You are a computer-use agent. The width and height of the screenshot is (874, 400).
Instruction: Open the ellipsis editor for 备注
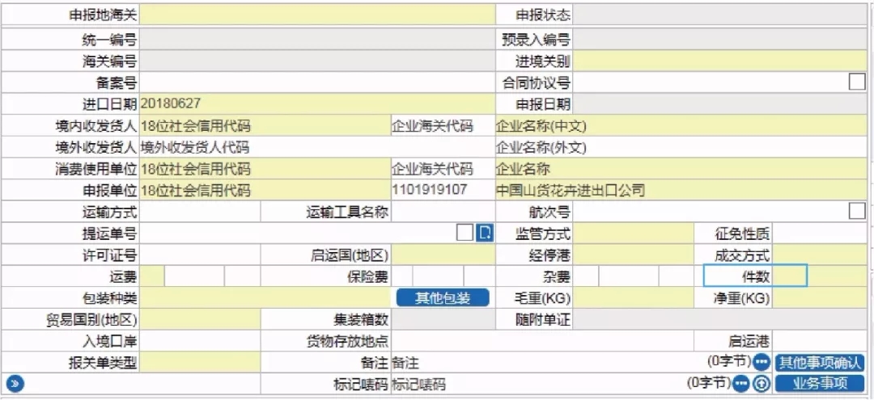pos(762,363)
